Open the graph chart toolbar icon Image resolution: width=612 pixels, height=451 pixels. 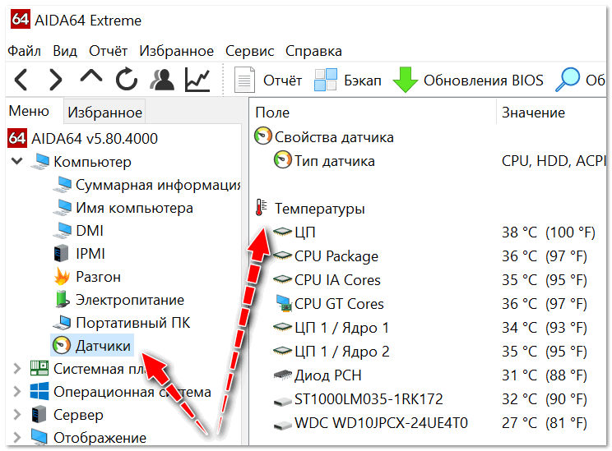tap(197, 80)
